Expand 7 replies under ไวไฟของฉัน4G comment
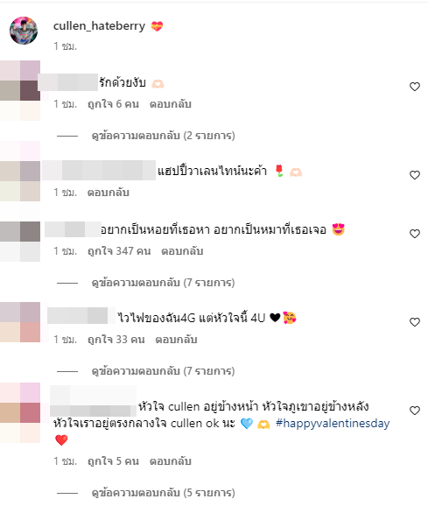The image size is (428, 506). 163,371
